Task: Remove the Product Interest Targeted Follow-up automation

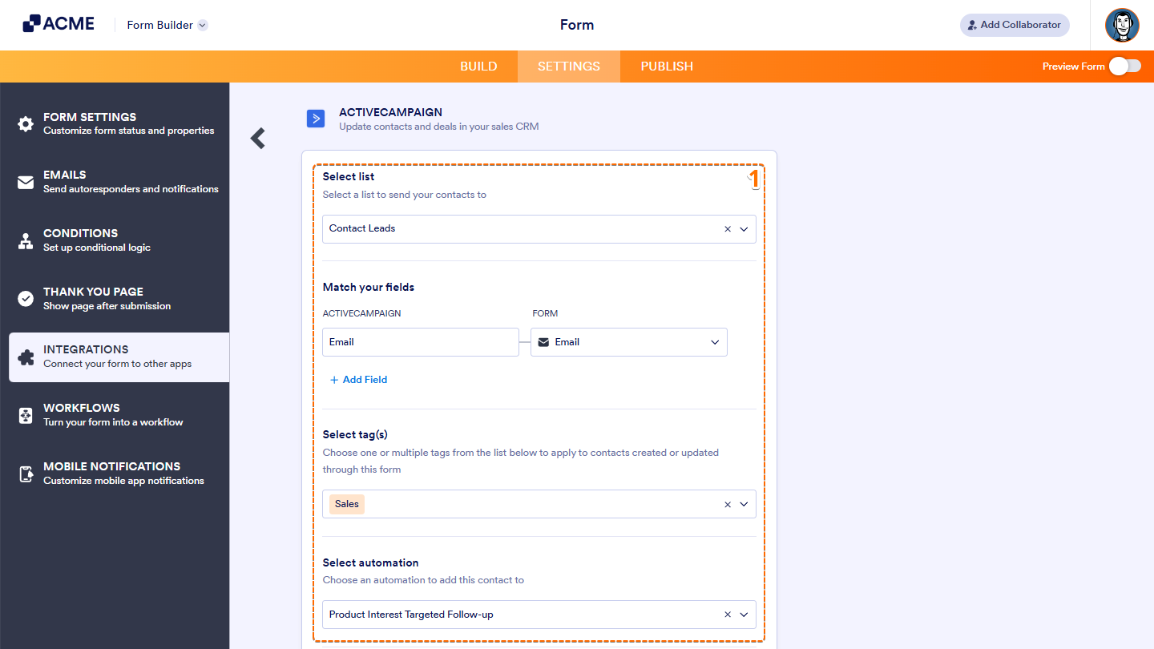Action: 728,615
